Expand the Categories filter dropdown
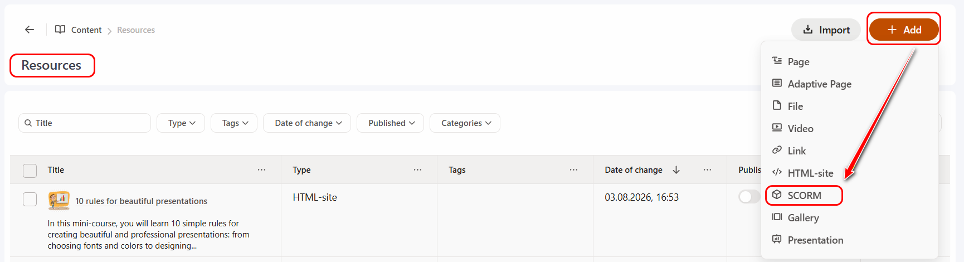The height and width of the screenshot is (262, 964). 465,123
